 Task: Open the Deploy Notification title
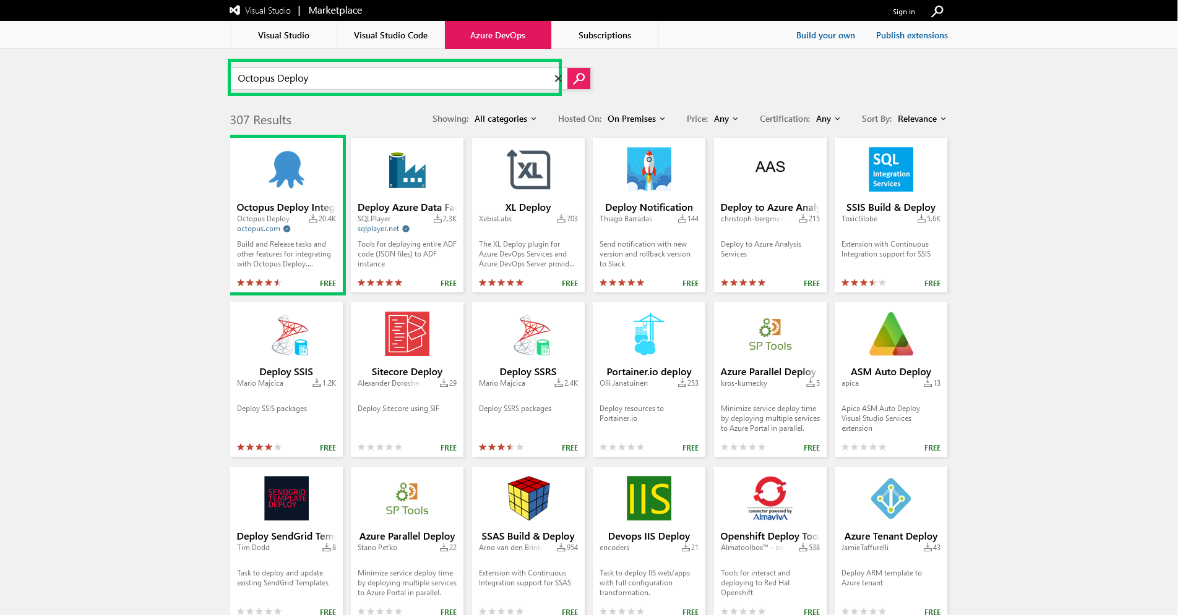coord(649,208)
